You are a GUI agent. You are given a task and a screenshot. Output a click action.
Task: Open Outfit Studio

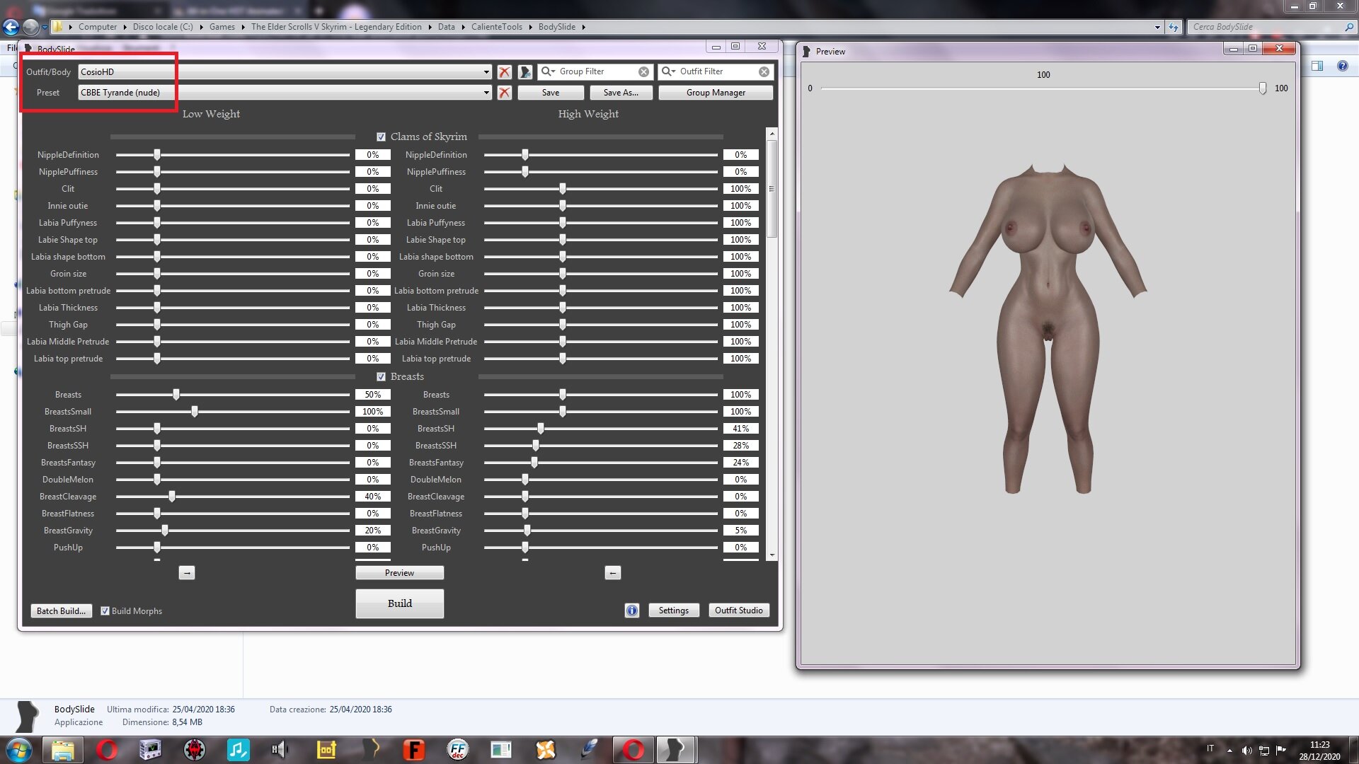coord(738,610)
